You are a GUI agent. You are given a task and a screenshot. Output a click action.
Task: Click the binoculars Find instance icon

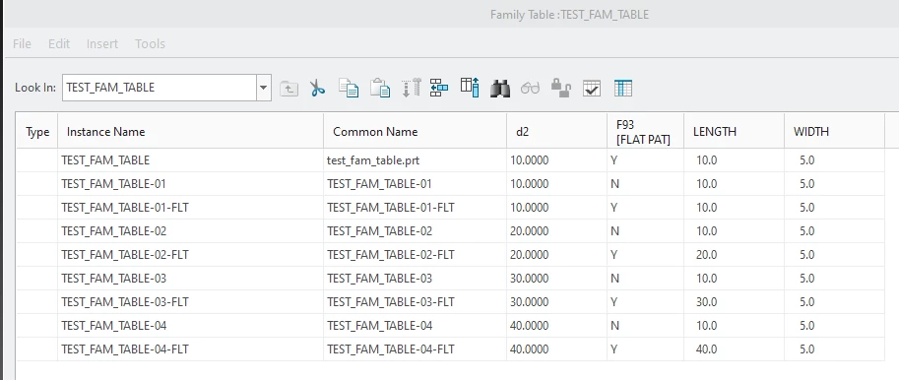coord(500,89)
